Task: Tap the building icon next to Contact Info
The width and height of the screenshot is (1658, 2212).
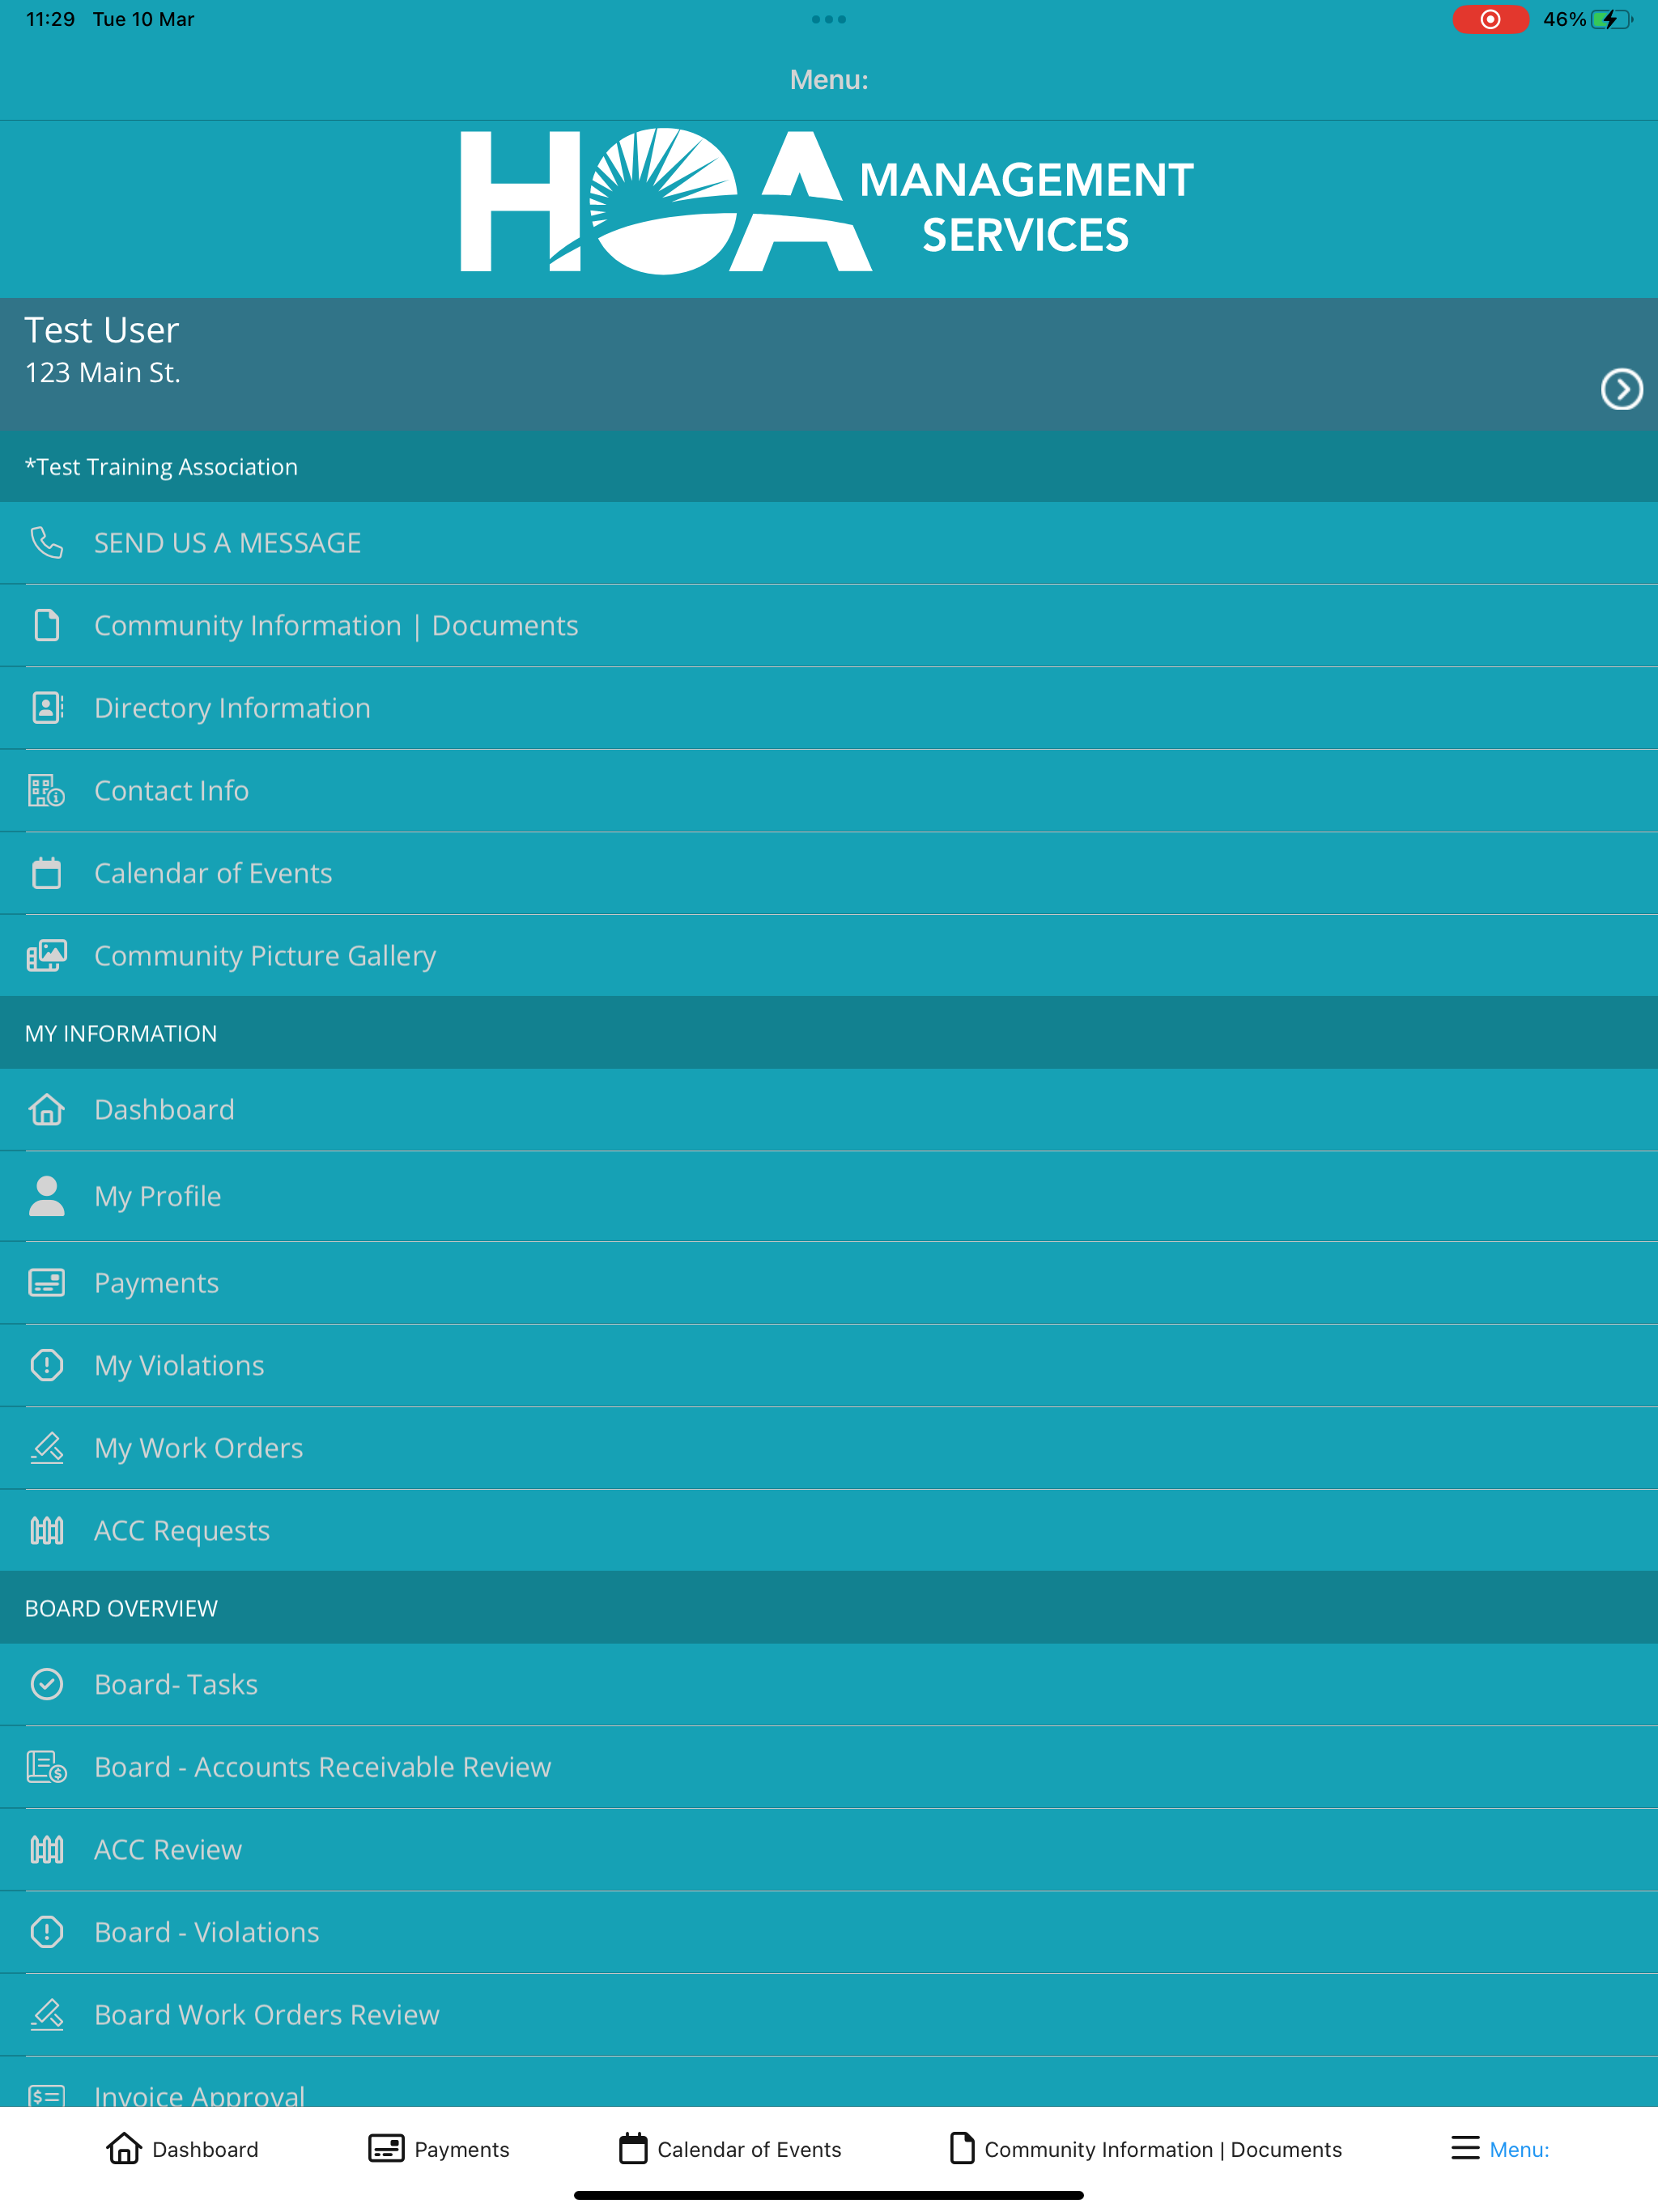Action: tap(47, 790)
